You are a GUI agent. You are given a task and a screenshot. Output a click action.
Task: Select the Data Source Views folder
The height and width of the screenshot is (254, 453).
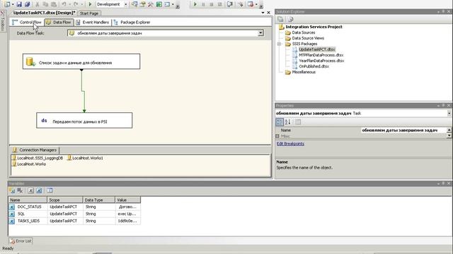[308, 38]
